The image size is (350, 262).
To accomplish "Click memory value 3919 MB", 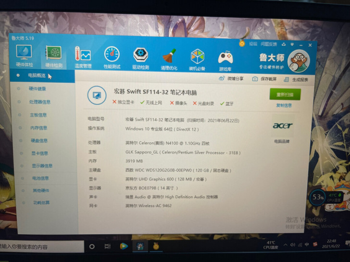I will click(x=134, y=161).
